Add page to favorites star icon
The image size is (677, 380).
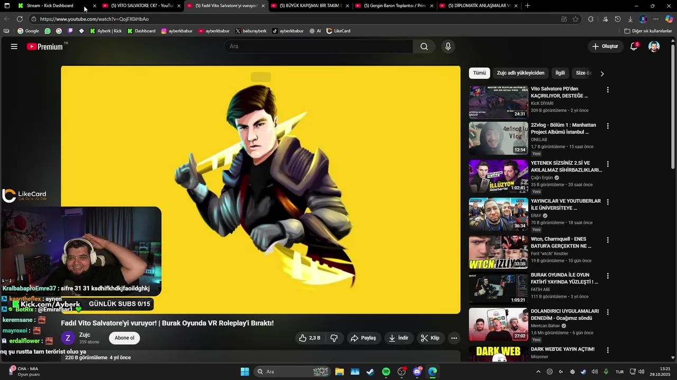[x=575, y=19]
